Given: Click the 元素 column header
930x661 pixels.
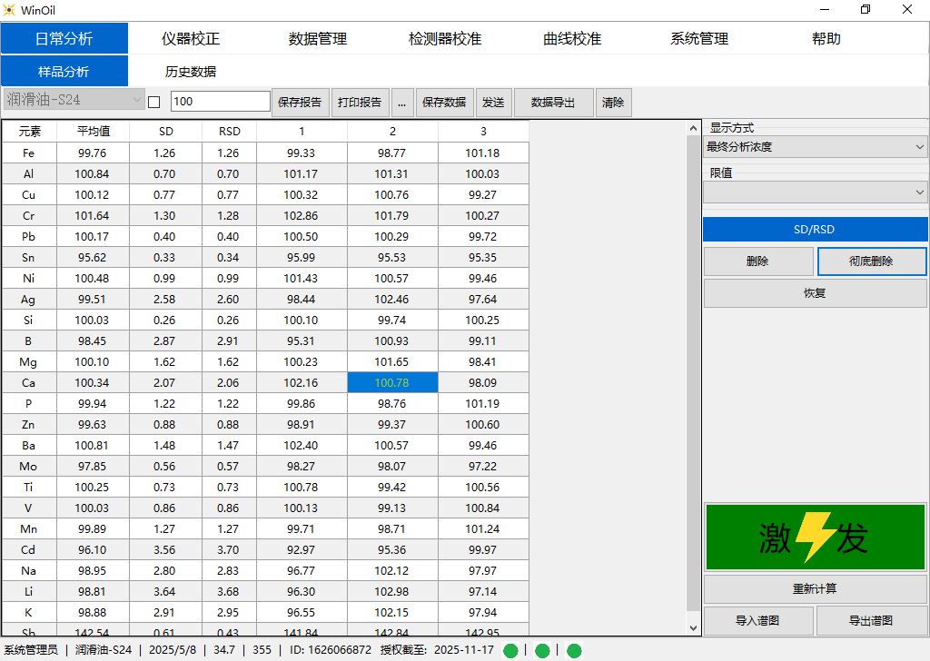Looking at the screenshot, I should (29, 131).
